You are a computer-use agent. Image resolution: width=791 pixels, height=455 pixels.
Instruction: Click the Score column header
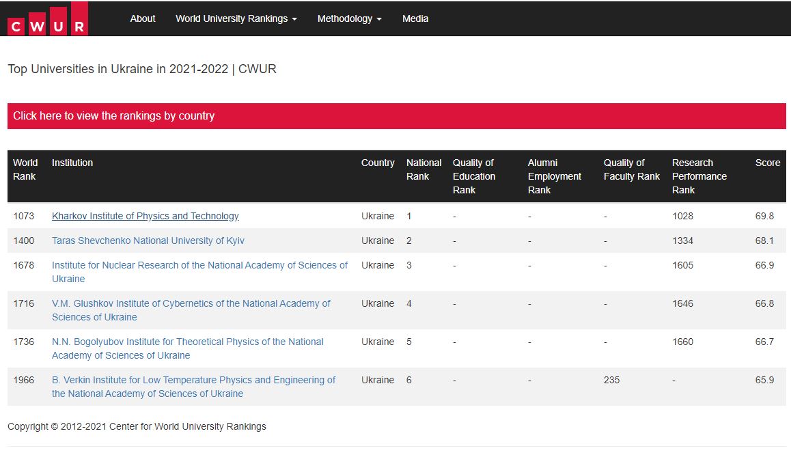[767, 163]
